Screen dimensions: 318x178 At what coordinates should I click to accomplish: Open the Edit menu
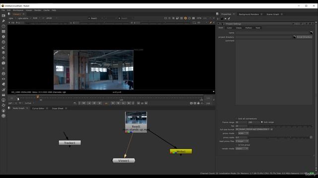9,10
